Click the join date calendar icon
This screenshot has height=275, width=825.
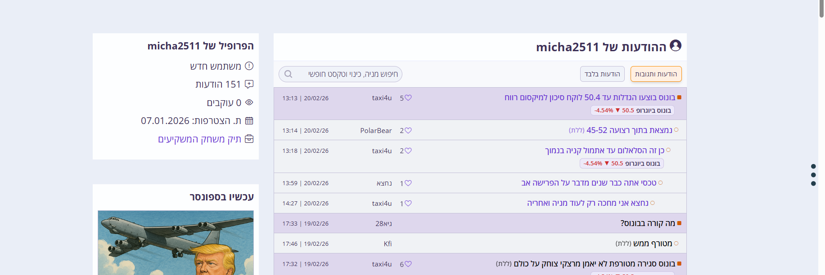(249, 121)
